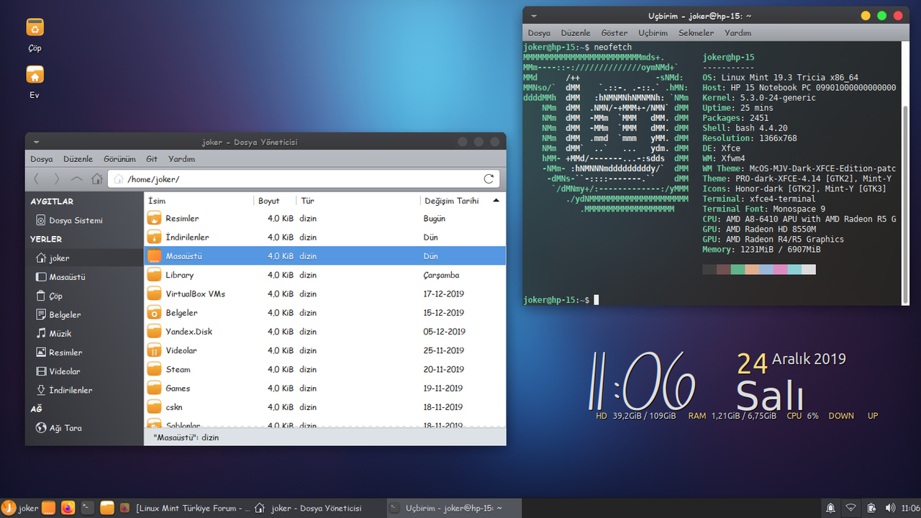Open Belgeler in the sidebar

84,314
